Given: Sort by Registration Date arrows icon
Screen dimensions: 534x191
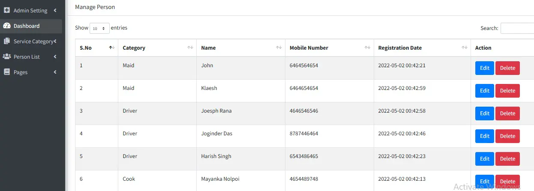Looking at the screenshot, I should [464, 48].
